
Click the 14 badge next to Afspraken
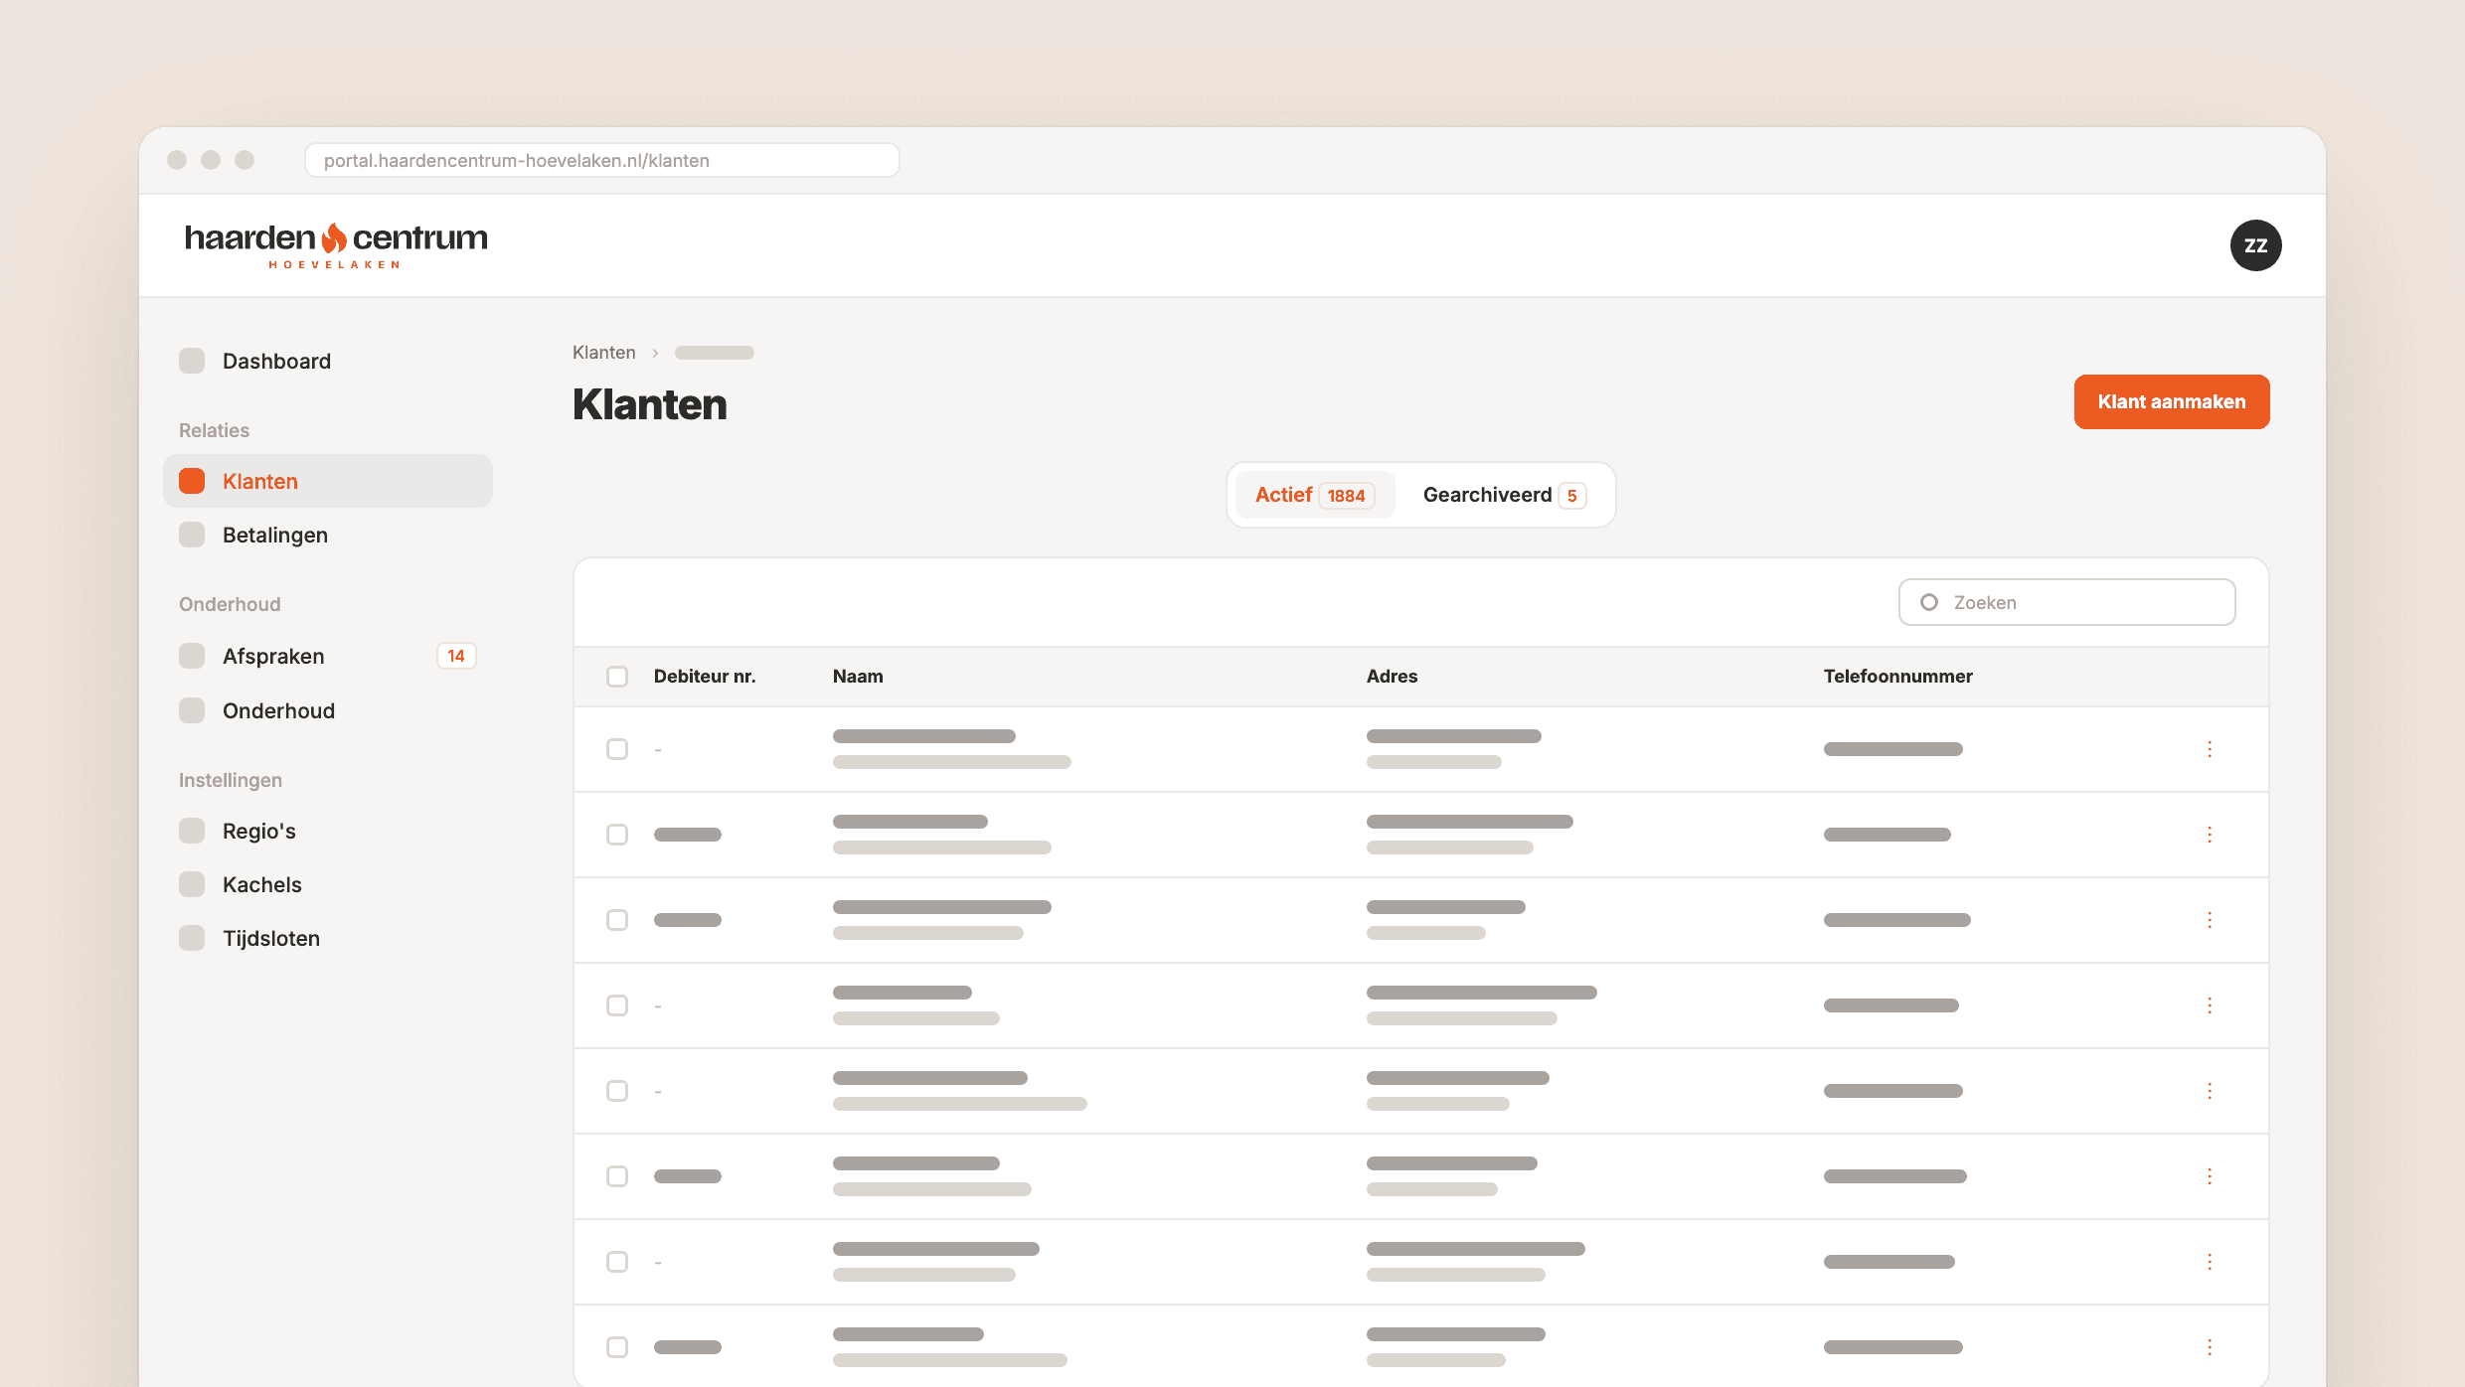coord(456,656)
